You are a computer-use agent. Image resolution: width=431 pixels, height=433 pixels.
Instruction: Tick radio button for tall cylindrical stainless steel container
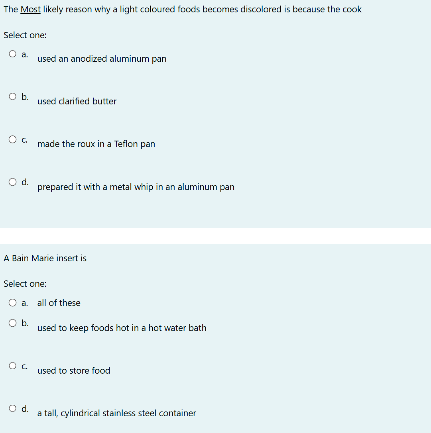[x=12, y=408]
